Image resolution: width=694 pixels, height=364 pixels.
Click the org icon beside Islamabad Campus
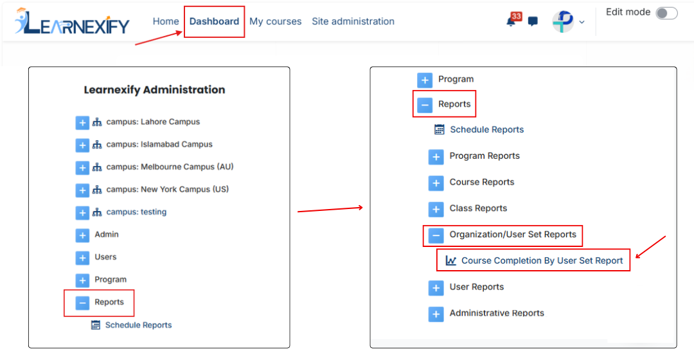pos(97,145)
